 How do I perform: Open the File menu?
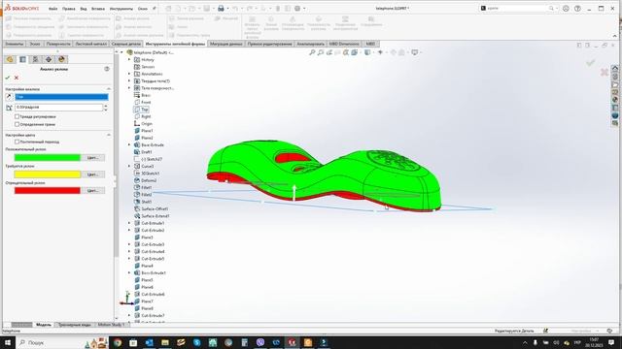(52, 9)
